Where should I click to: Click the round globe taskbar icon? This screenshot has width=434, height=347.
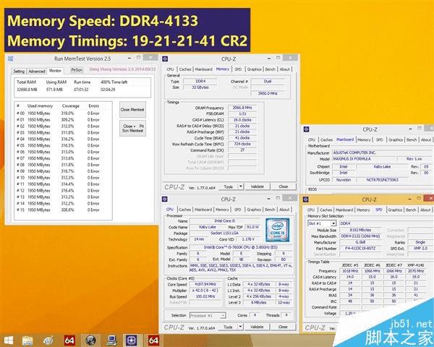91,340
